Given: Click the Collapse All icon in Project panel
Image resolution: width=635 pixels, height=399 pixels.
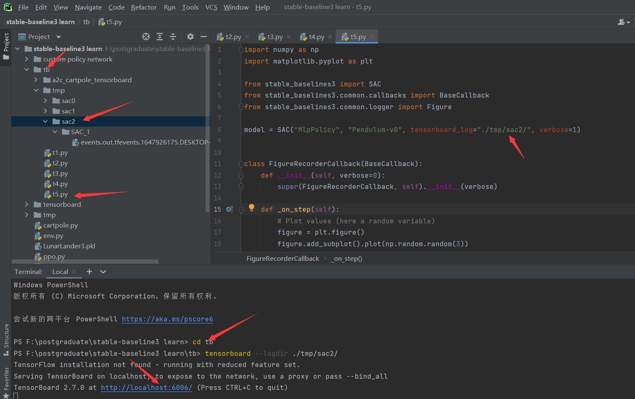Looking at the screenshot, I should point(173,37).
